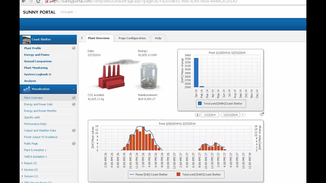This screenshot has width=326, height=183.
Task: Click the Visualization bar-chart icon in sidebar
Action: coord(26,89)
